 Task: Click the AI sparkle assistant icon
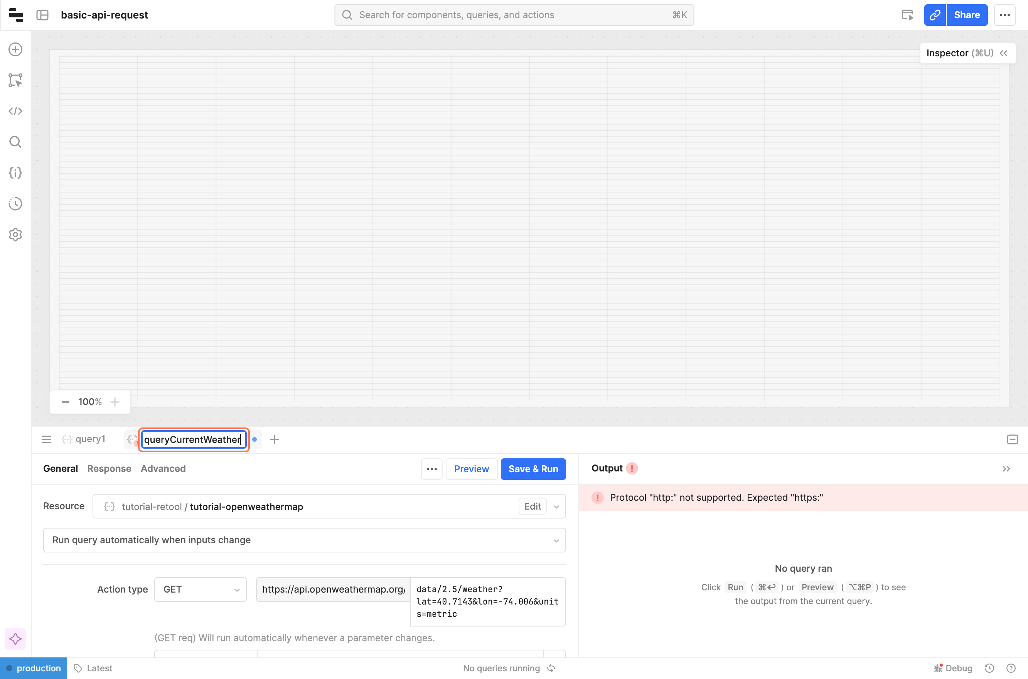click(15, 639)
